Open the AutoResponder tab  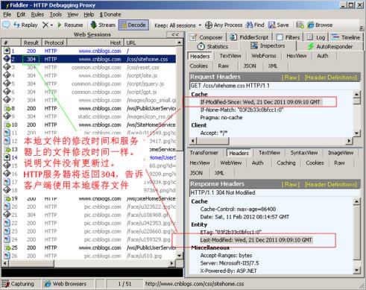330,46
